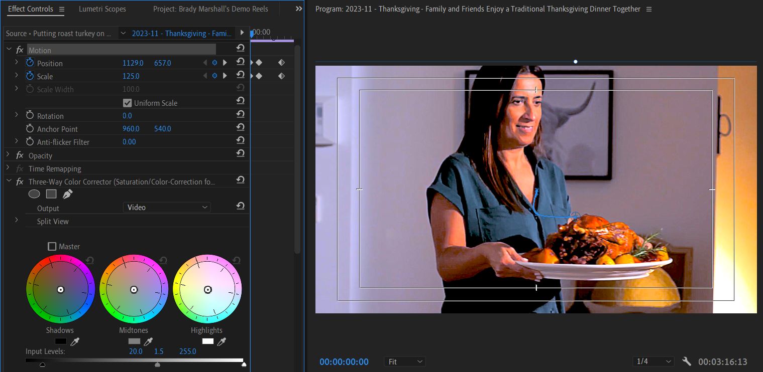
Task: Click the program timecode 00:00:00:00
Action: [344, 361]
